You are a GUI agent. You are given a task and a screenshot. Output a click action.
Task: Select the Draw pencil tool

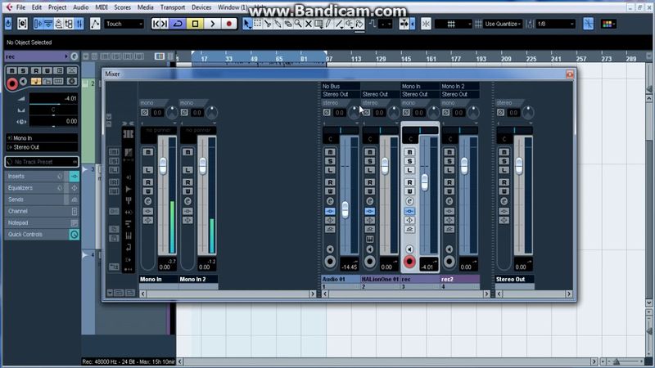[x=328, y=24]
